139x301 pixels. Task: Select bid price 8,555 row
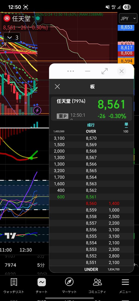pos(91,236)
